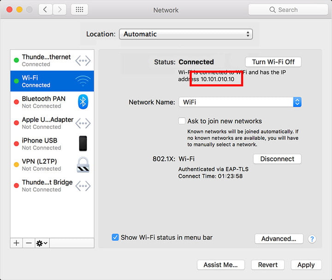
Task: Click the Bluetooth PAN icon
Action: 83,102
